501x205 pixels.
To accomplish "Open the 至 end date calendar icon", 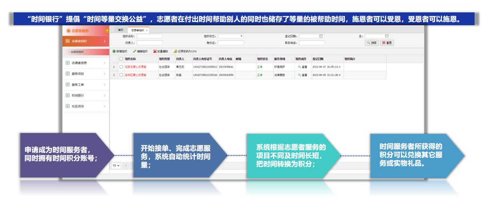I will coord(387,36).
